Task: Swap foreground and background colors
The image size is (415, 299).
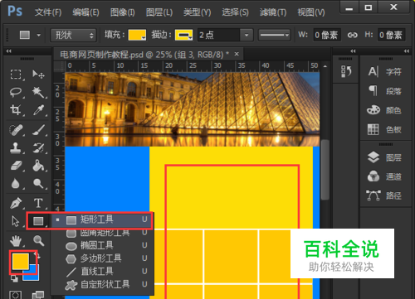Action: coord(37,256)
